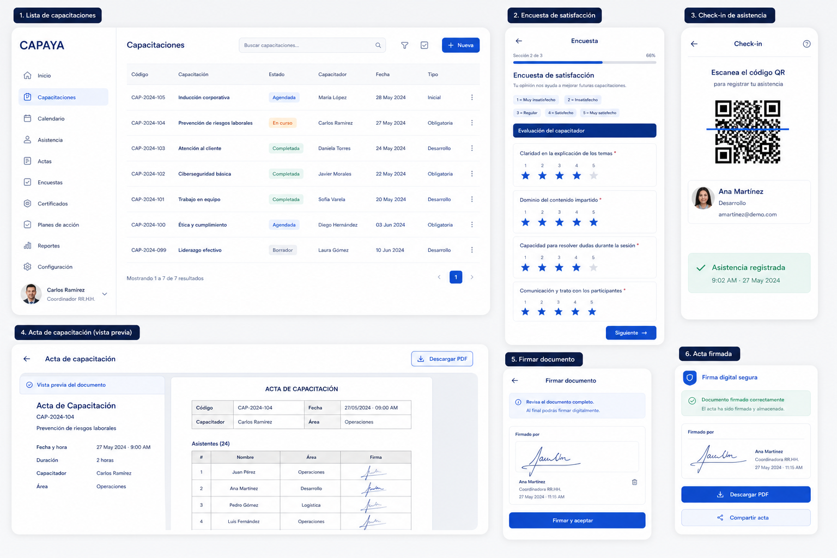Click the search magnifier icon
This screenshot has height=558, width=837.
378,45
